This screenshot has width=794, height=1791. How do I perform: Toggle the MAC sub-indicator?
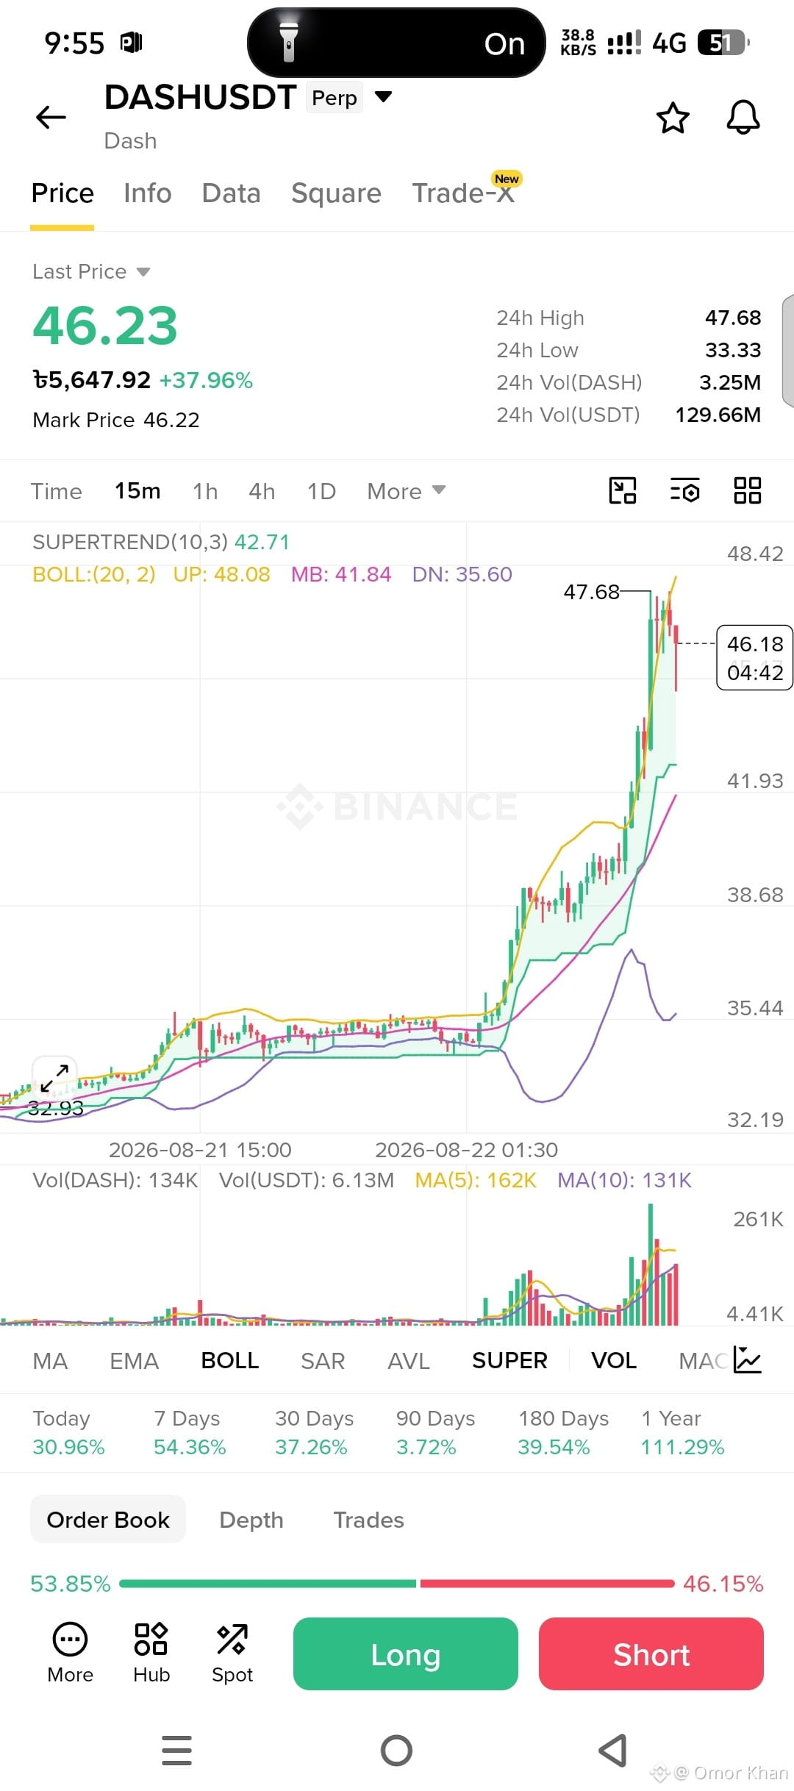click(704, 1361)
